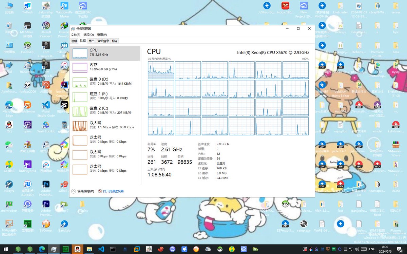Image resolution: width=407 pixels, height=254 pixels.
Task: Click the Task Manager title bar icon
Action: click(73, 29)
